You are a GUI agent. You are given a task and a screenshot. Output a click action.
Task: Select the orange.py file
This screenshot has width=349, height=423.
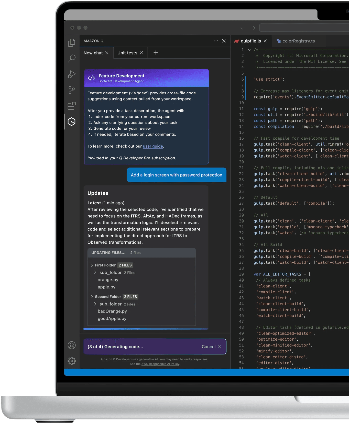click(x=108, y=280)
